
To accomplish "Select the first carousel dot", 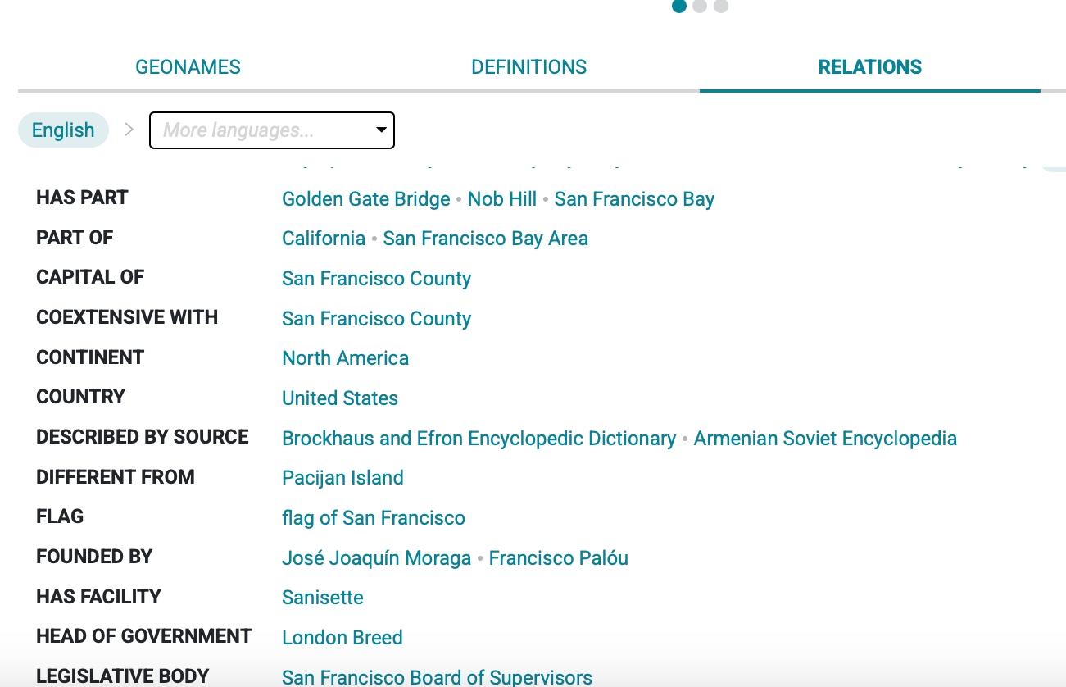I will (x=678, y=7).
